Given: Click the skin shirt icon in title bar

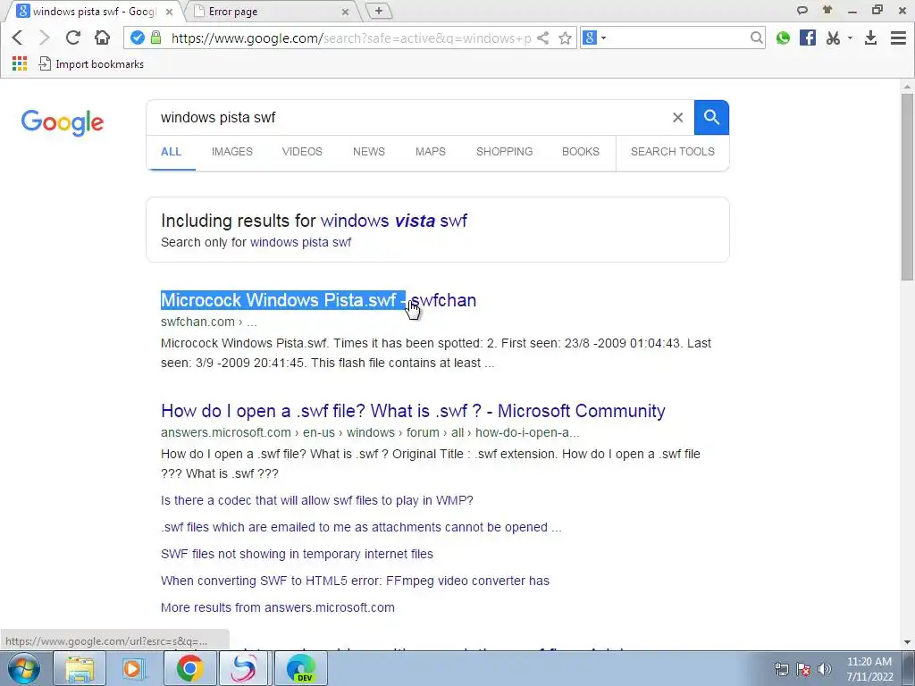Looking at the screenshot, I should [827, 10].
